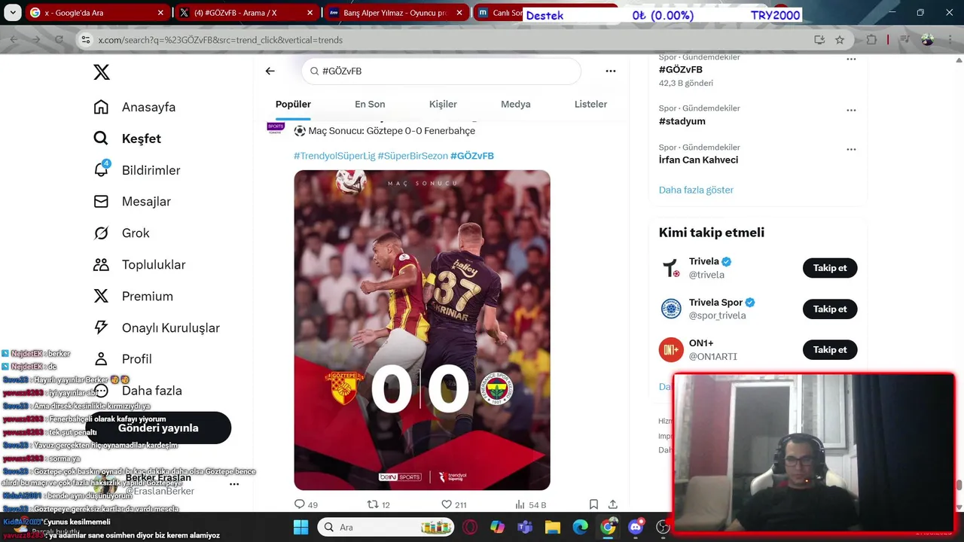This screenshot has width=964, height=542.
Task: Open Microsoft Teams from taskbar
Action: click(525, 527)
